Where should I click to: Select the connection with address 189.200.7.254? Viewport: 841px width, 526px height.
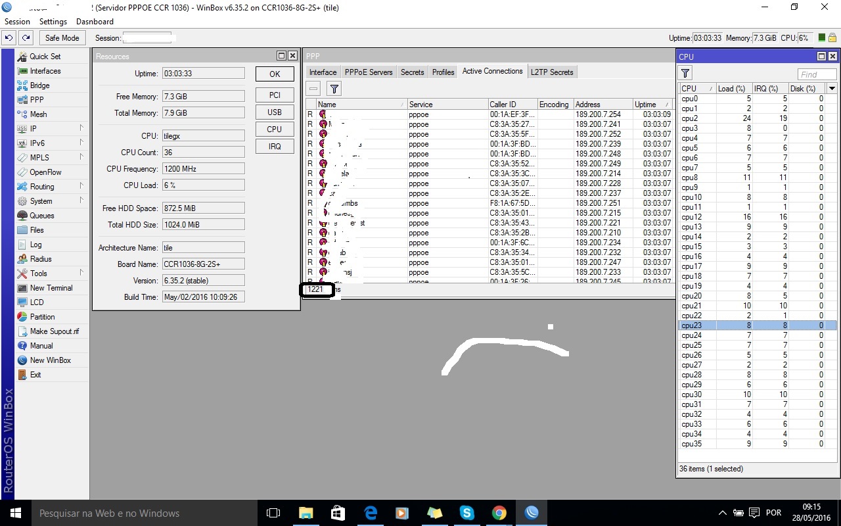(x=489, y=114)
